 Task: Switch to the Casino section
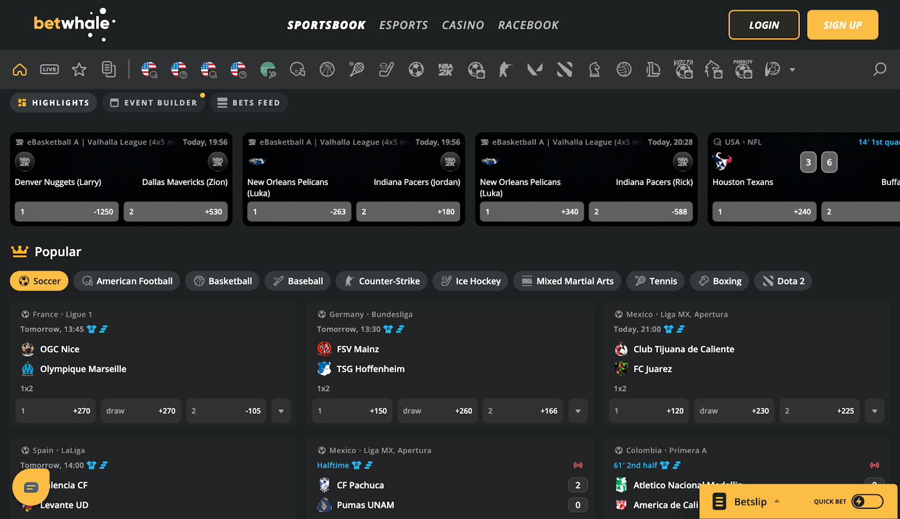[462, 25]
